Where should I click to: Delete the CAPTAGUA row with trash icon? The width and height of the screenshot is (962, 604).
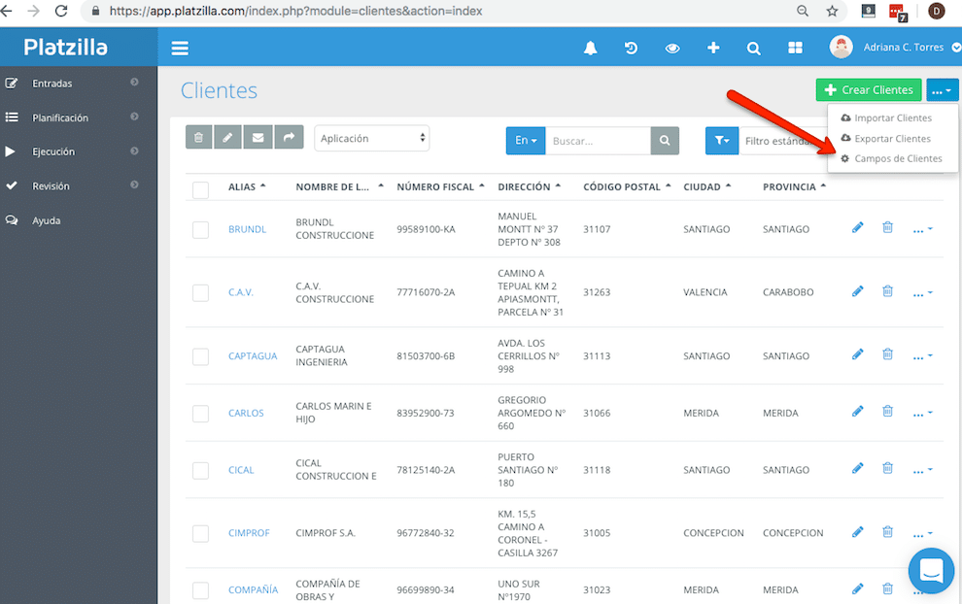click(887, 353)
